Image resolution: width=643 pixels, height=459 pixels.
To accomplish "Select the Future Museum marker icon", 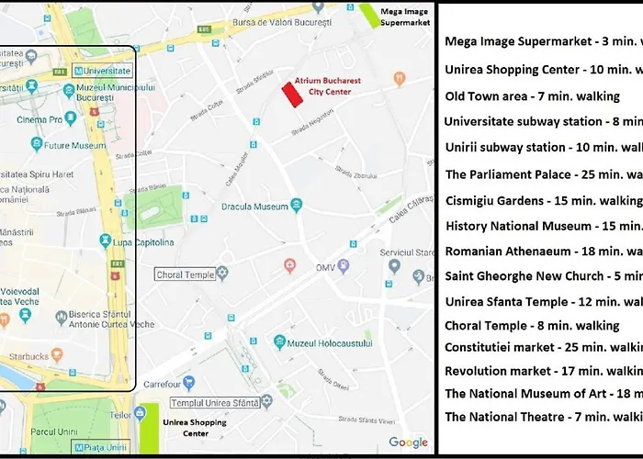I will (37, 144).
